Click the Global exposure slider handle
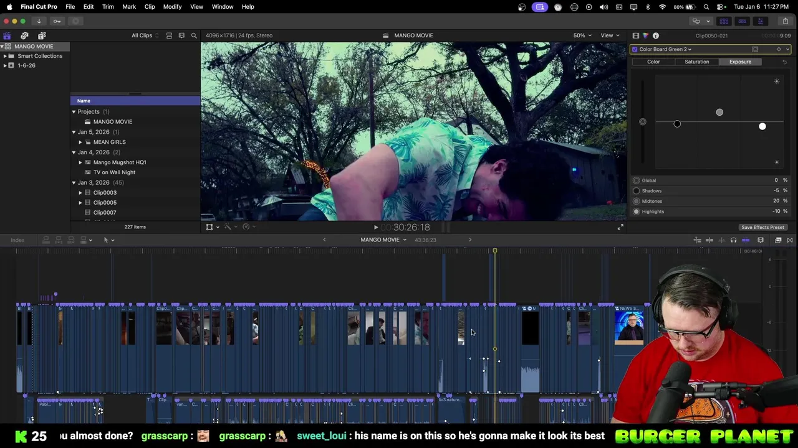The height and width of the screenshot is (448, 798). 643,122
